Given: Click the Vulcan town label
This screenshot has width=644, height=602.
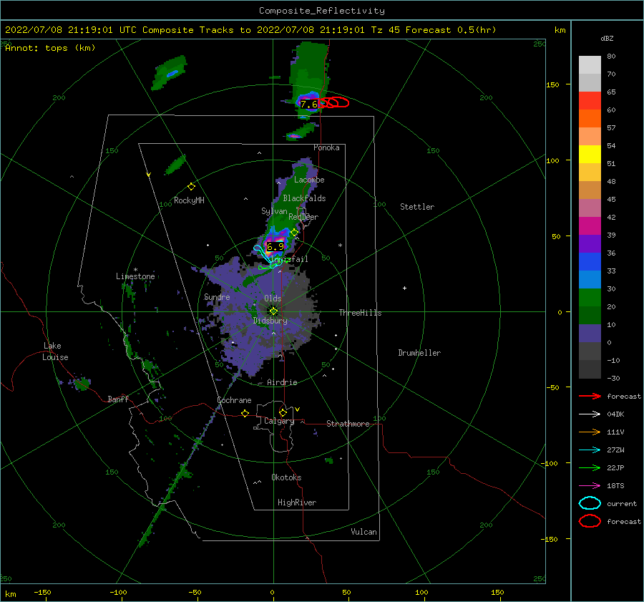Looking at the screenshot, I should click(x=364, y=532).
